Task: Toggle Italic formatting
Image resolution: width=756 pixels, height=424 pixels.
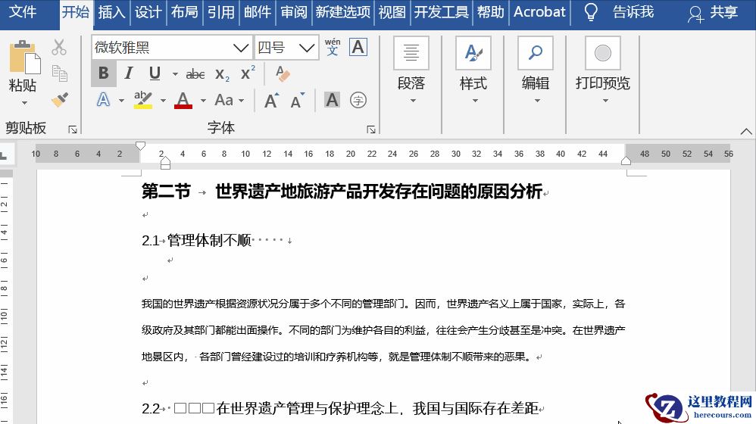Action: point(128,73)
